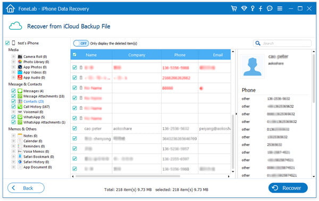
Task: Click the Photo Library icon
Action: coord(20,62)
